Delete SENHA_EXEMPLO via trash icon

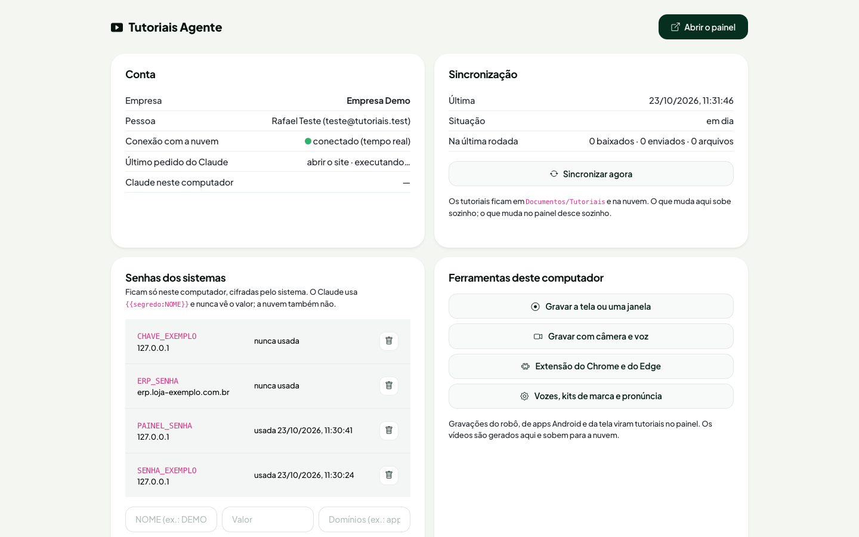click(389, 476)
